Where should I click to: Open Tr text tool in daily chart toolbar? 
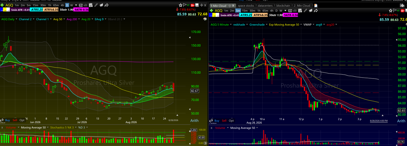[81, 5]
